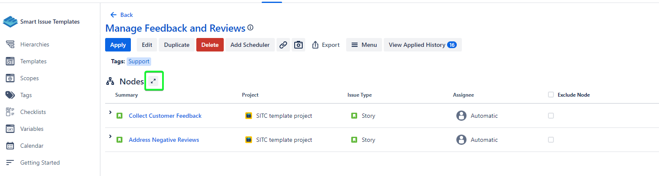Click the blue Apply button
The width and height of the screenshot is (659, 176).
tap(118, 45)
